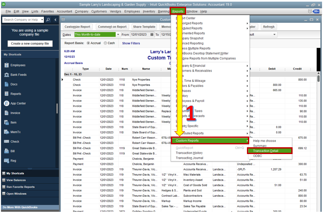323x216 pixels.
Task: Open the Bank Feeds shortcut icon
Action: click(6, 75)
